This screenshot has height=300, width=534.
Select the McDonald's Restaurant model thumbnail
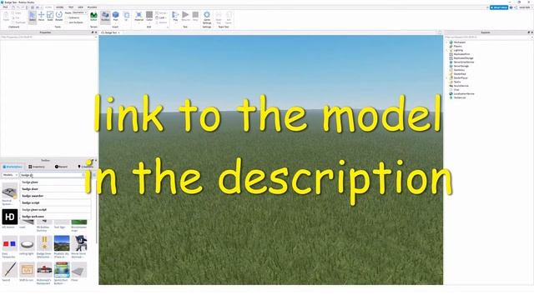pyautogui.click(x=44, y=270)
